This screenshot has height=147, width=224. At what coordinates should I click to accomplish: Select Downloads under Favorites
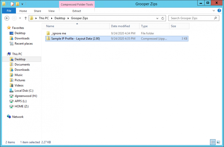click(x=22, y=38)
